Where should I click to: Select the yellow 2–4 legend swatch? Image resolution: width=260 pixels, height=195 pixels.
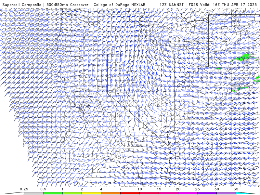coord(91,193)
